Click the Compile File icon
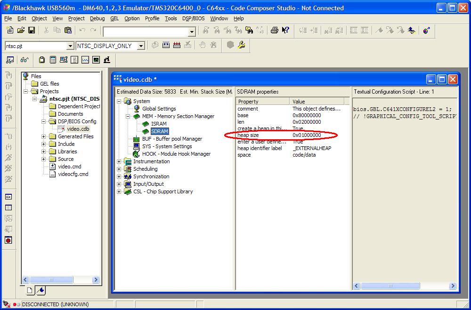471x310 pixels. (154, 45)
